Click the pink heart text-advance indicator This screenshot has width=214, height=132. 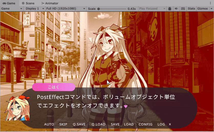pyautogui.click(x=126, y=106)
